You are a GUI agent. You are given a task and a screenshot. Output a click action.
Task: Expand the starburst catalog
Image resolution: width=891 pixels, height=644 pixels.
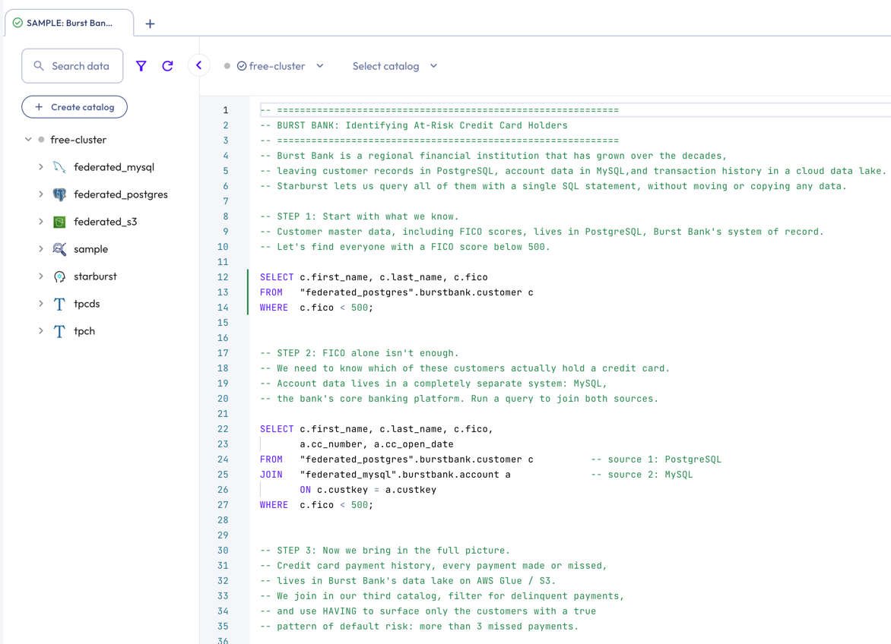[41, 276]
